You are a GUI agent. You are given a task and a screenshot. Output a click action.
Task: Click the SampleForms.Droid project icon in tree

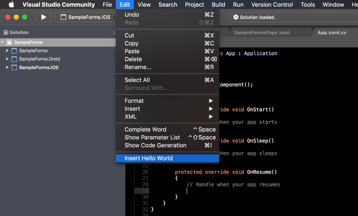coord(14,59)
